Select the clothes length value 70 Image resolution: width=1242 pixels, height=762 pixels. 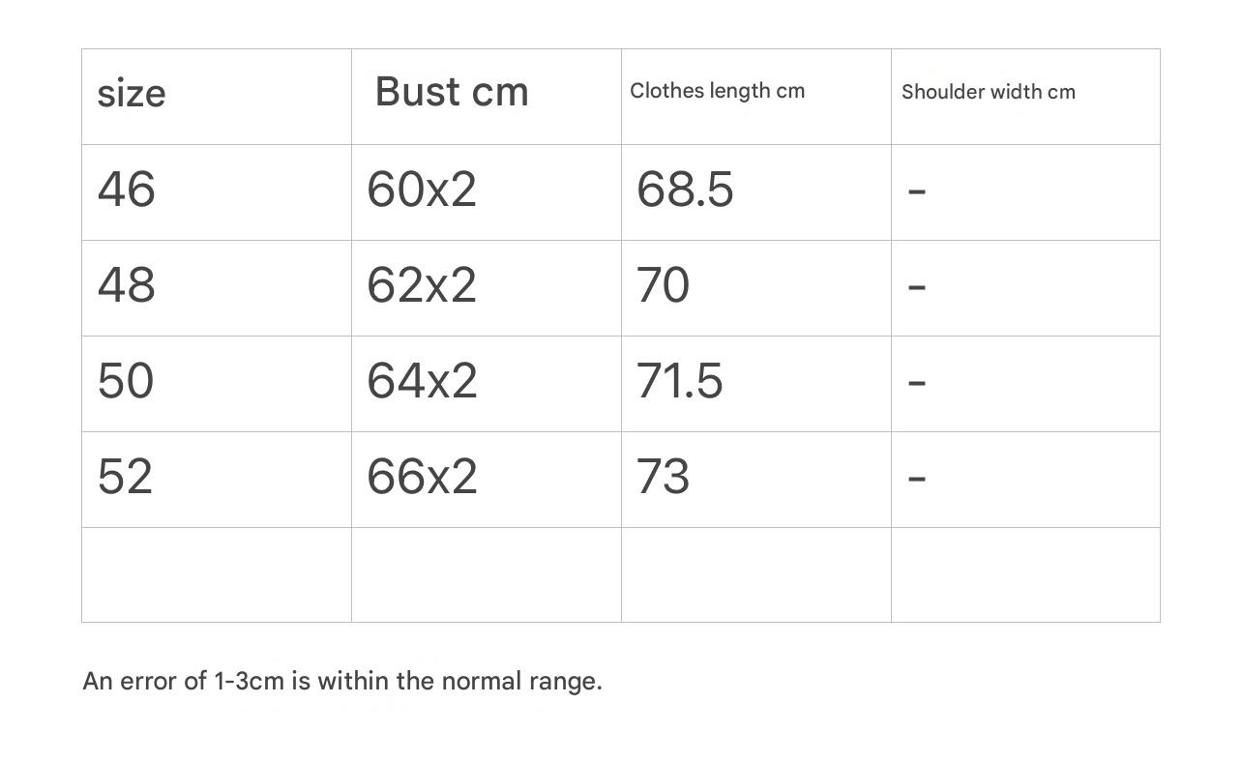663,285
